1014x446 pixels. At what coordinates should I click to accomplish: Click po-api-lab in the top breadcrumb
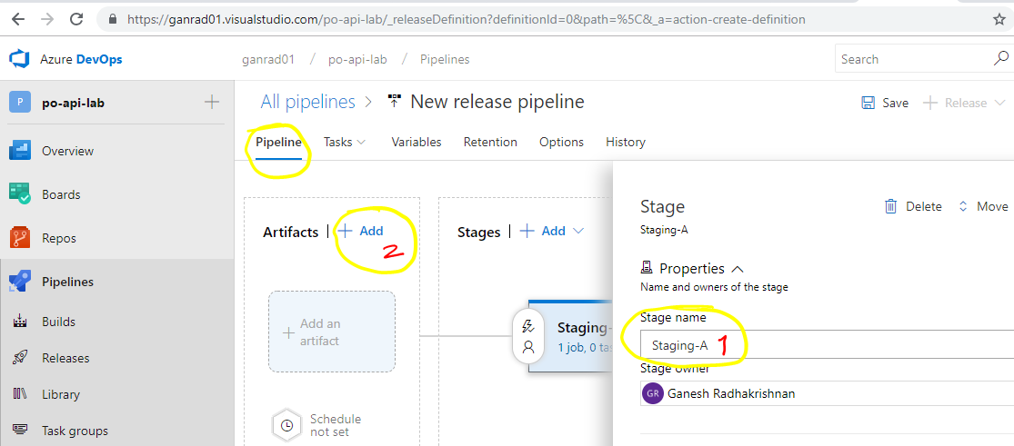357,59
